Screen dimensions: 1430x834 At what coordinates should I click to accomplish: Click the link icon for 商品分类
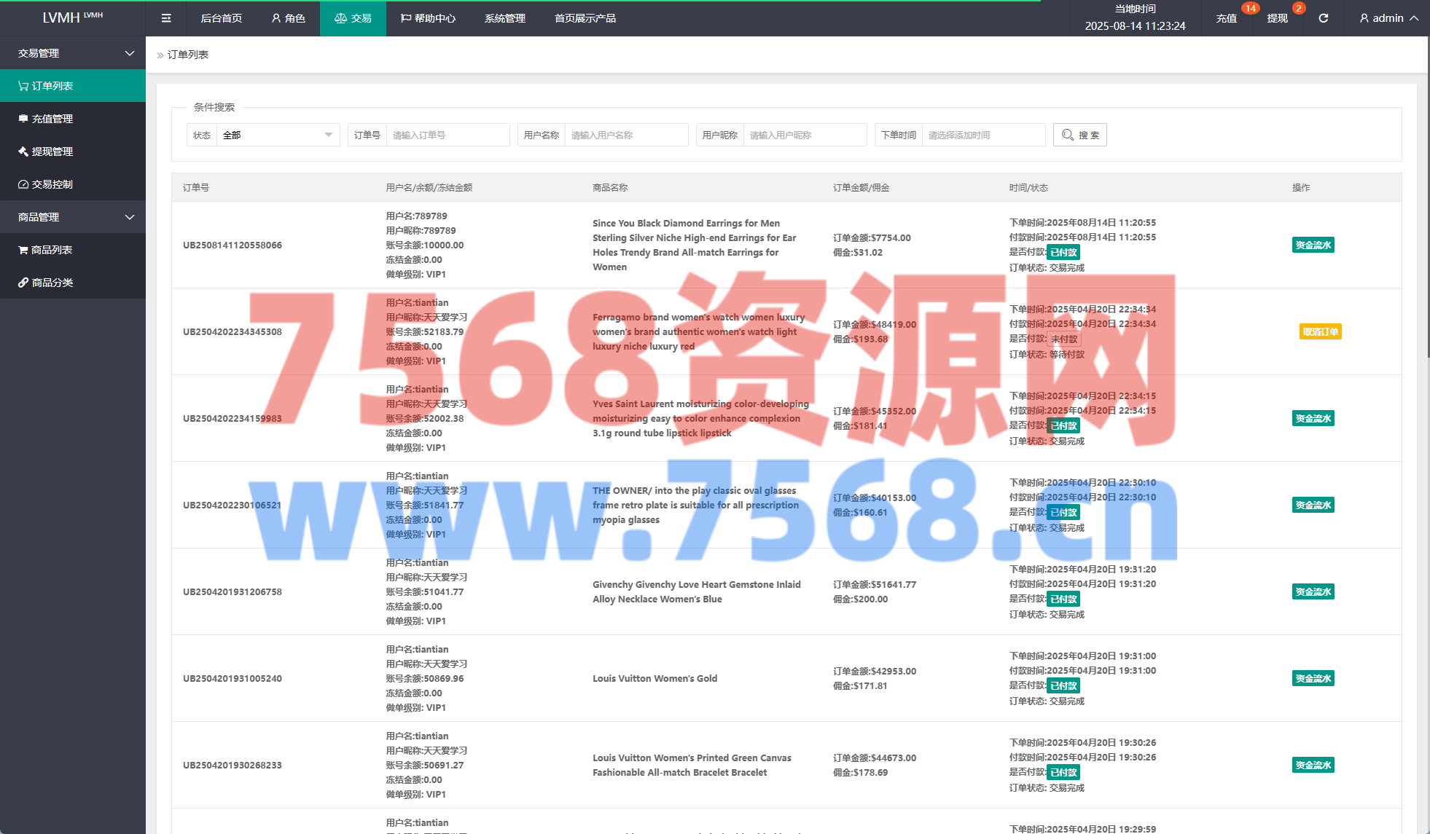(x=23, y=283)
